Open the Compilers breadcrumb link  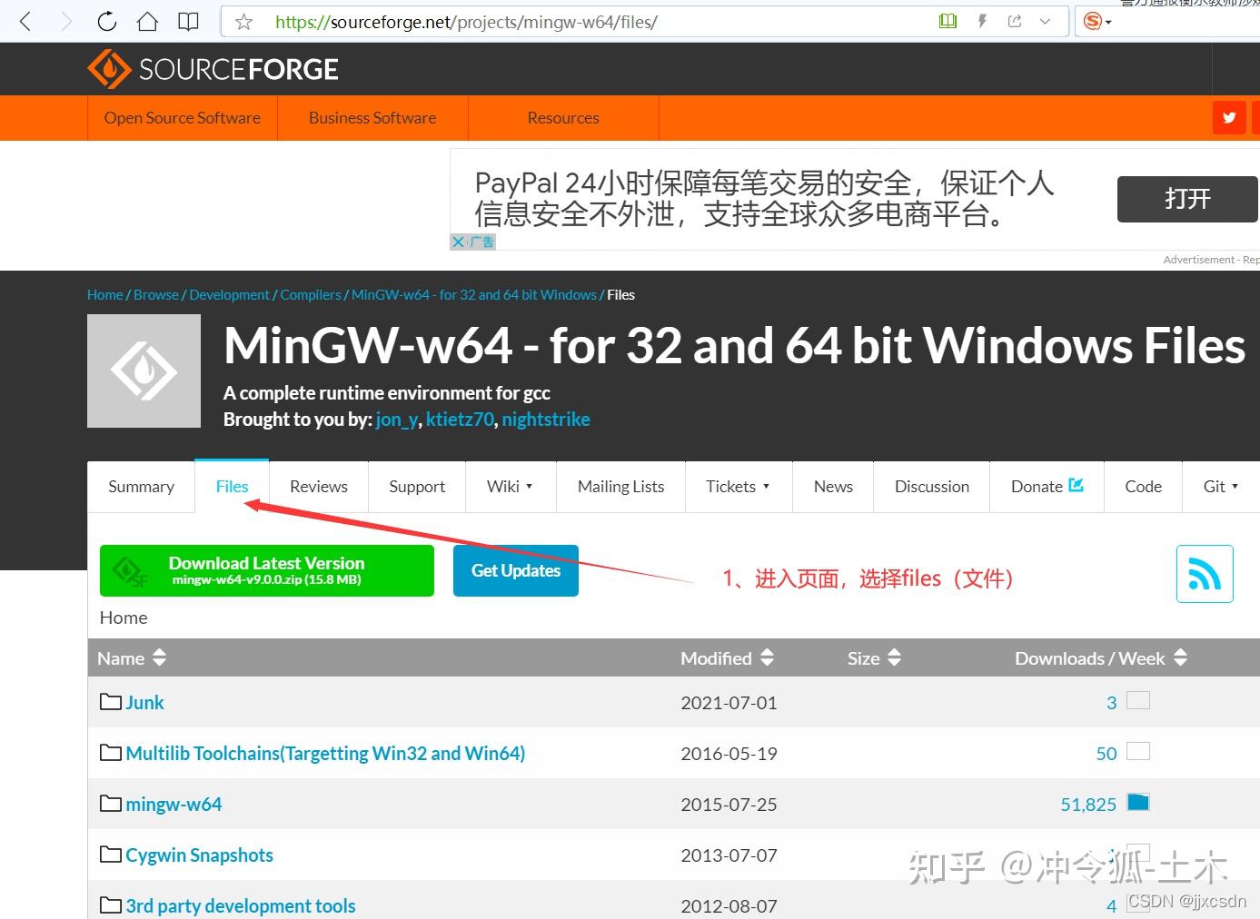[x=310, y=294]
